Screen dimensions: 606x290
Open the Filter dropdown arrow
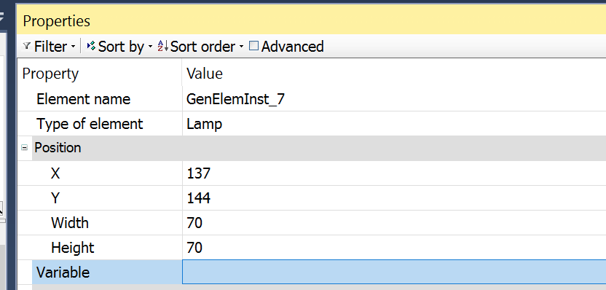(73, 47)
